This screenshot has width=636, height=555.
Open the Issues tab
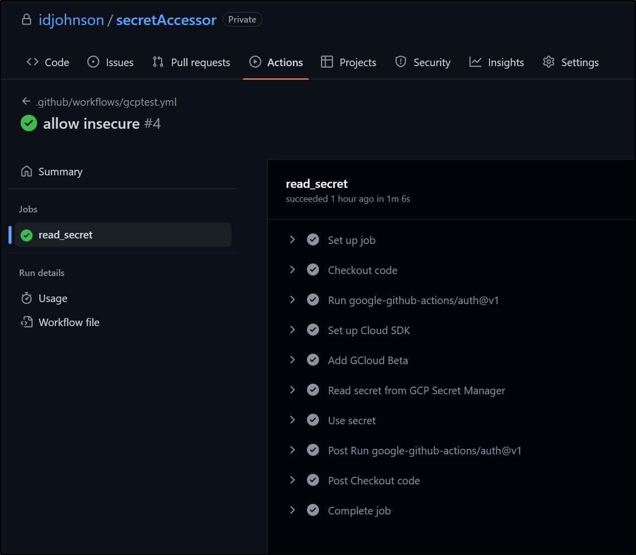(x=110, y=62)
